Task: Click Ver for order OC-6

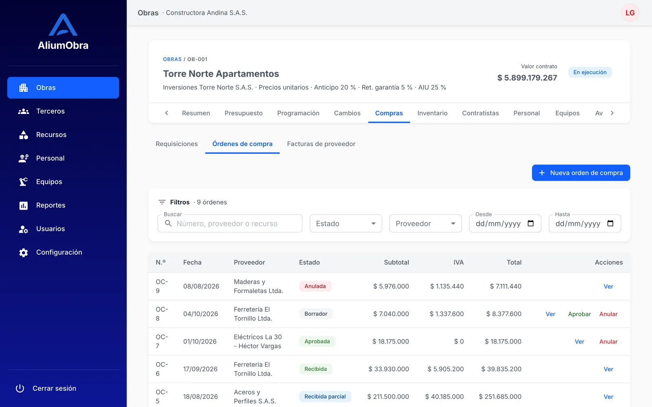Action: pyautogui.click(x=608, y=369)
